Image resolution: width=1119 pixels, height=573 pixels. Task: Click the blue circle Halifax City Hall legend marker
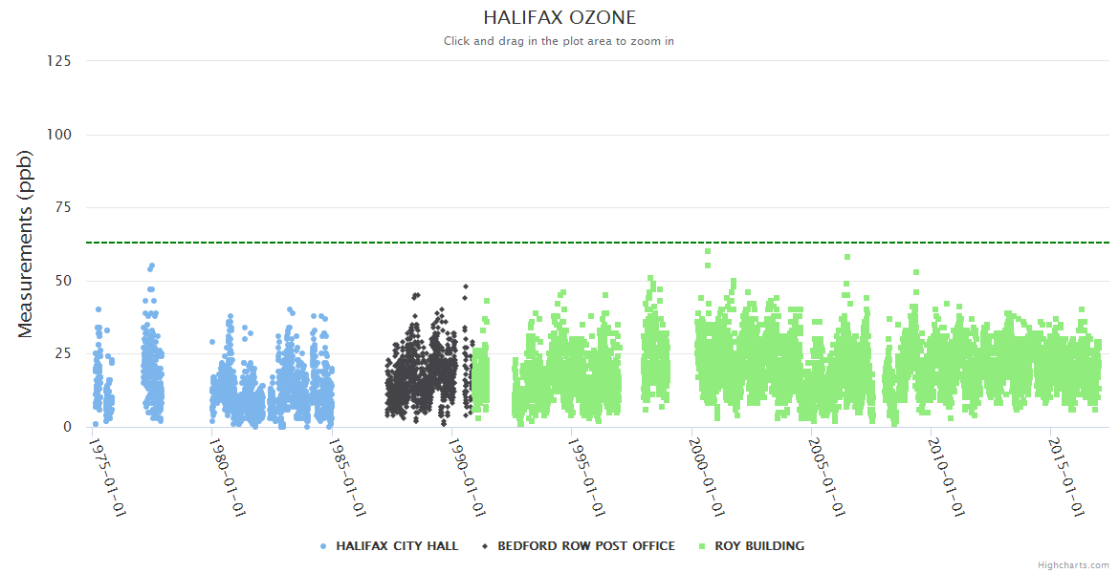tap(322, 546)
